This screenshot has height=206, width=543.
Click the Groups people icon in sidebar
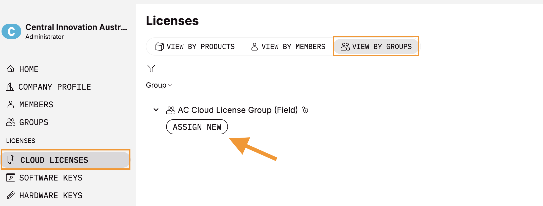point(11,122)
